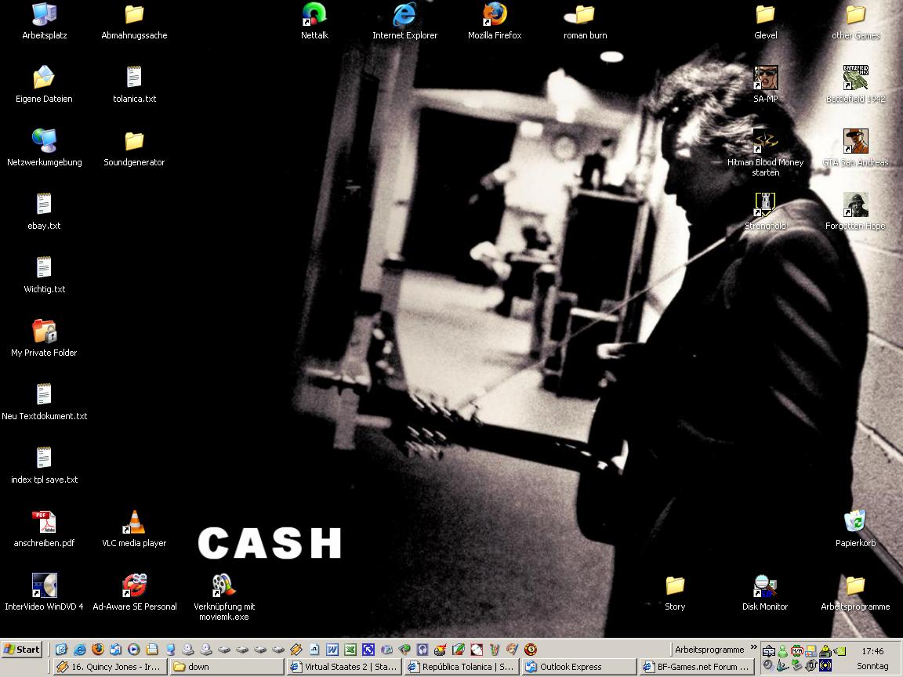
Task: Select the ebay.txt file icon
Action: pyautogui.click(x=44, y=212)
